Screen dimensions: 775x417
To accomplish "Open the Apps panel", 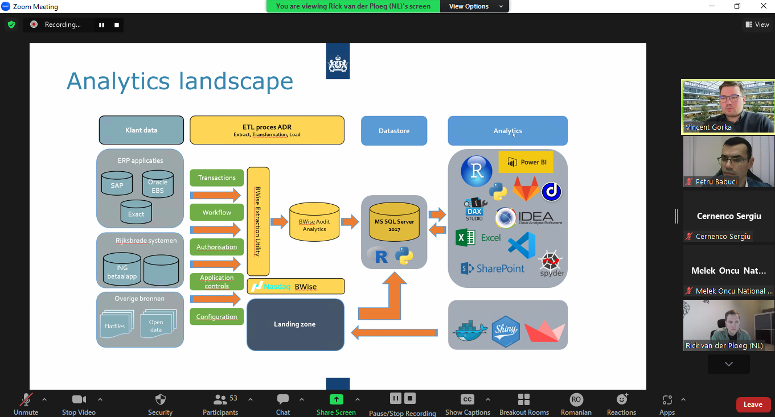I will pyautogui.click(x=667, y=404).
